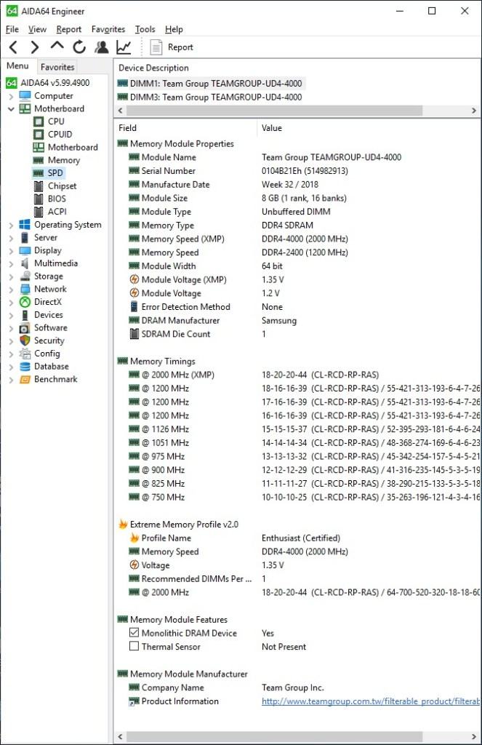Click the Software camera icon
The width and height of the screenshot is (482, 745).
tap(25, 328)
